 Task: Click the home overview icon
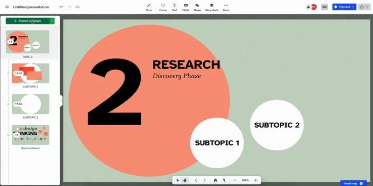point(215,180)
